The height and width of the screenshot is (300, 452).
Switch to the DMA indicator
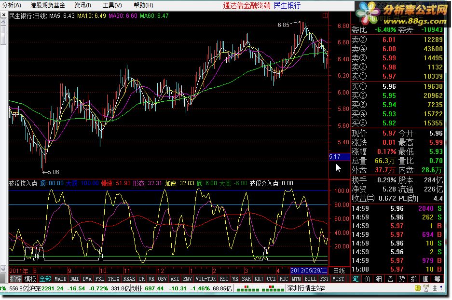pos(87,279)
